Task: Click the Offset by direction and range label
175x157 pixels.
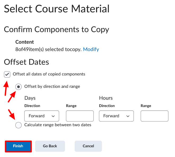Action: pos(52,87)
